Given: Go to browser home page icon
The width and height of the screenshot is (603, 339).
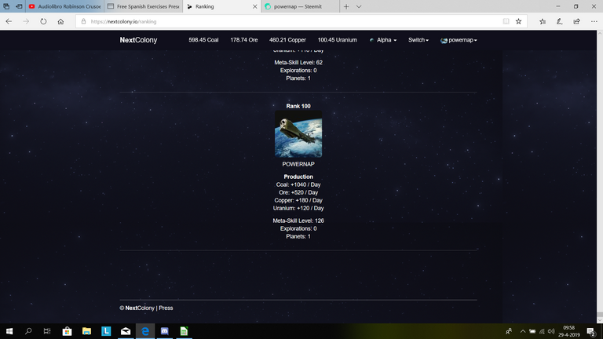Looking at the screenshot, I should coord(60,21).
